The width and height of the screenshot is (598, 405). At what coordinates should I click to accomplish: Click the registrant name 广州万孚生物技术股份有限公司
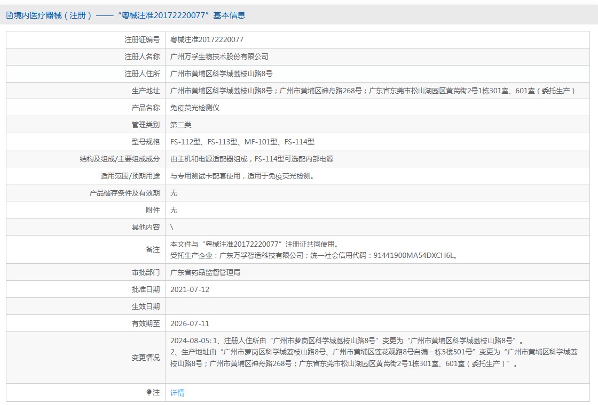(219, 56)
